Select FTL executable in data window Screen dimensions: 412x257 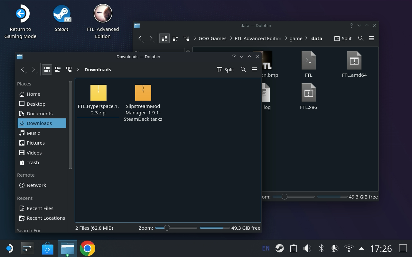(308, 65)
